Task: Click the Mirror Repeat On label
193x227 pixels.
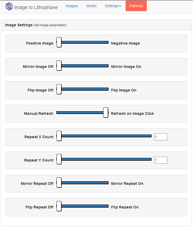Action: coord(127,184)
